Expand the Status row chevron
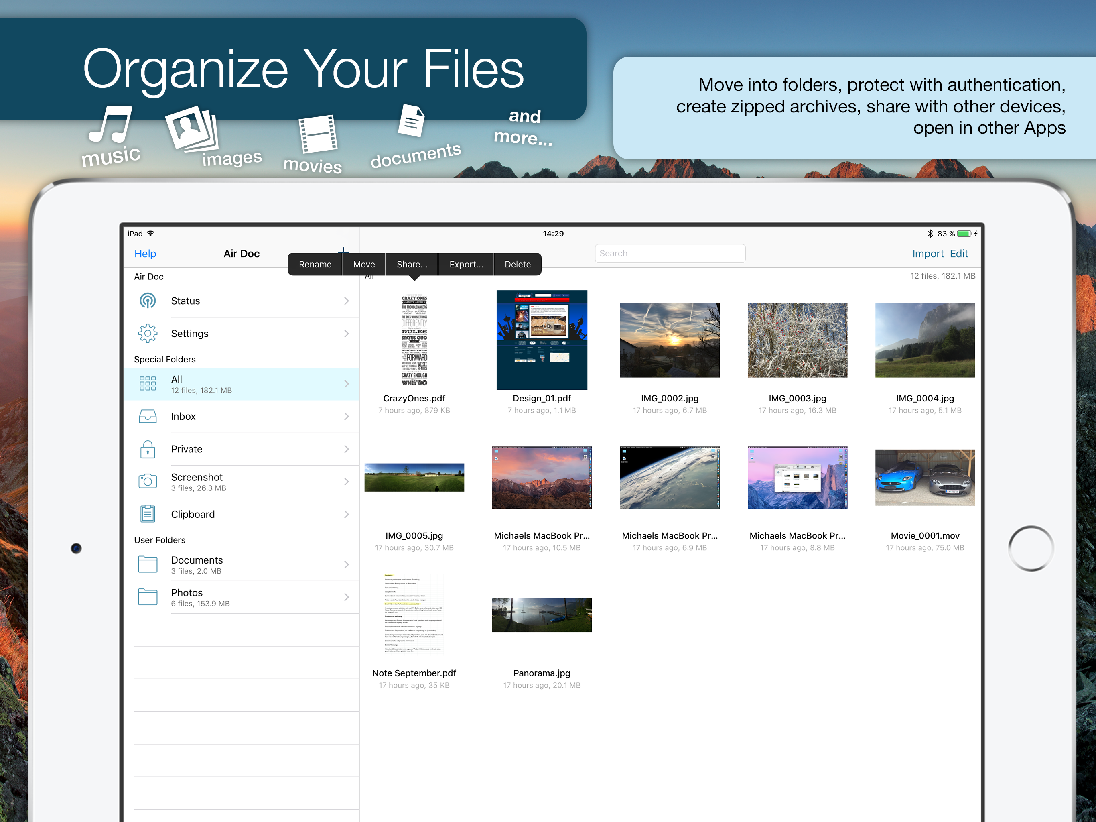This screenshot has height=822, width=1096. [346, 301]
